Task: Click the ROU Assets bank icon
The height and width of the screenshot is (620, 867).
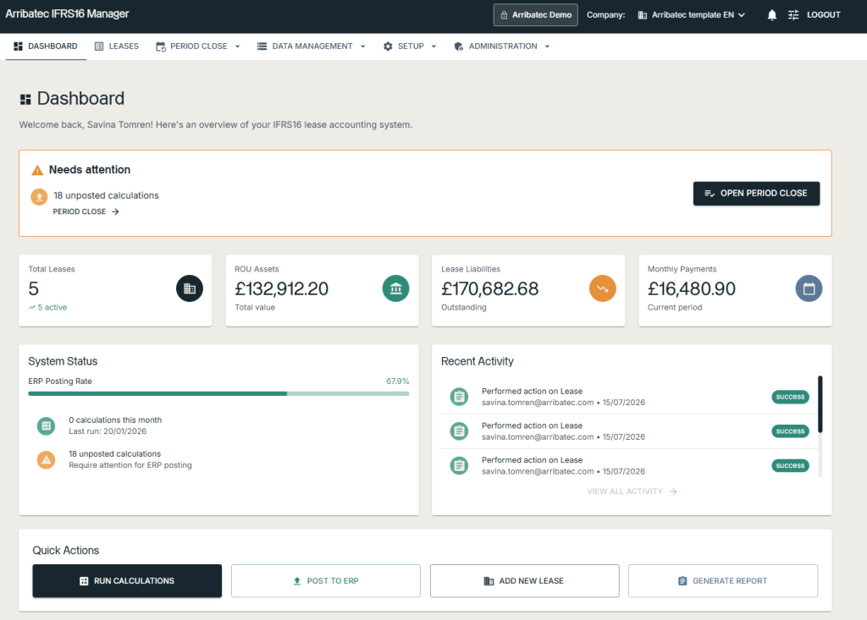Action: 396,288
